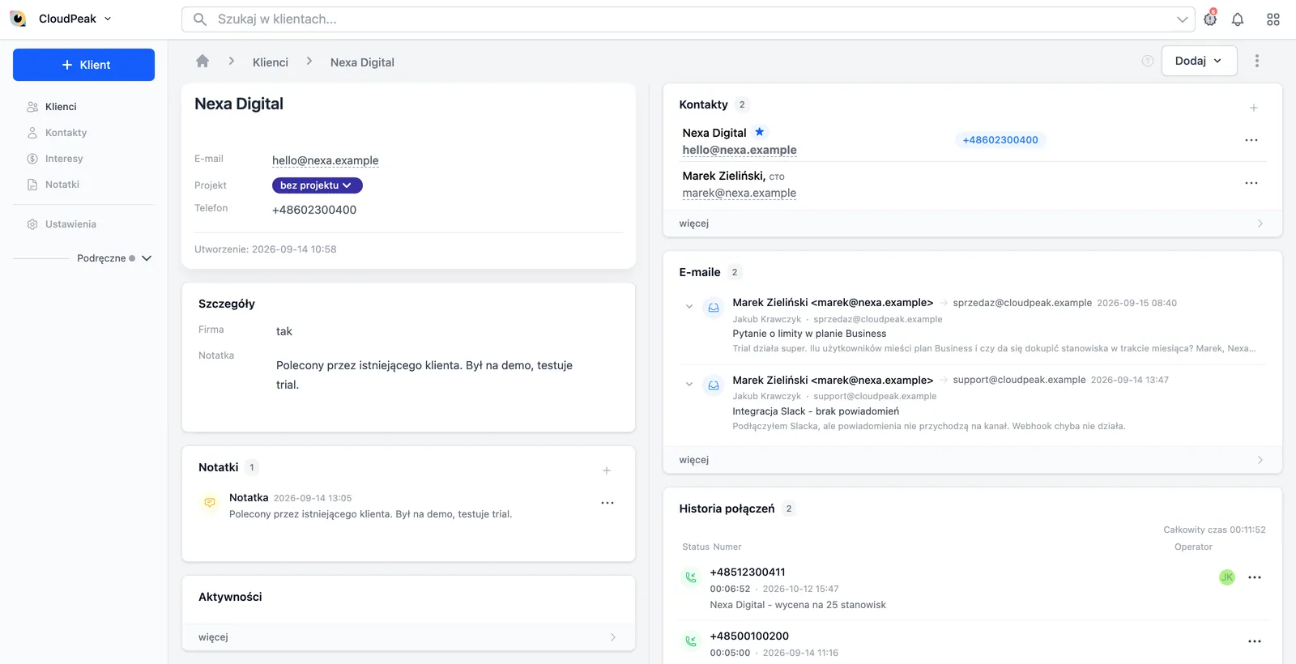The height and width of the screenshot is (664, 1296).
Task: Click the 'Nexa Digital - wycena na 25 stanowisk' text
Action: [798, 605]
